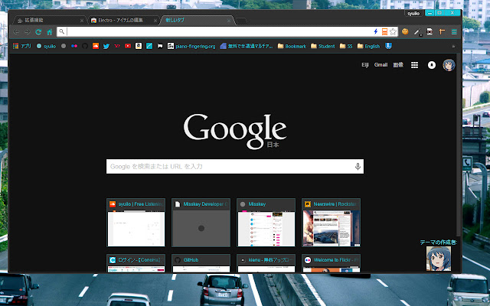This screenshot has width=490, height=306.
Task: Close the 新しいタブ tab
Action: pos(229,21)
